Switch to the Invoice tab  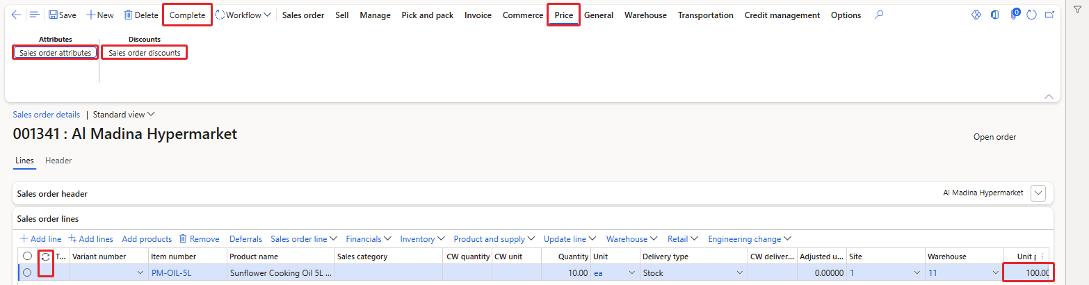[478, 15]
